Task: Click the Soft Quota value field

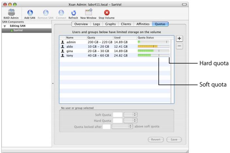Action: (x=118, y=115)
